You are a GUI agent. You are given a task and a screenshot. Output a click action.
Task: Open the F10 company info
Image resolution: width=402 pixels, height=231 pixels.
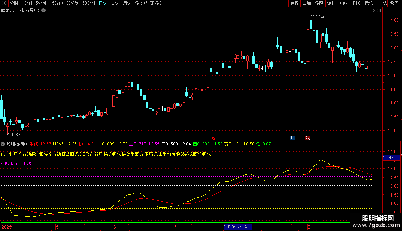tap(356, 3)
